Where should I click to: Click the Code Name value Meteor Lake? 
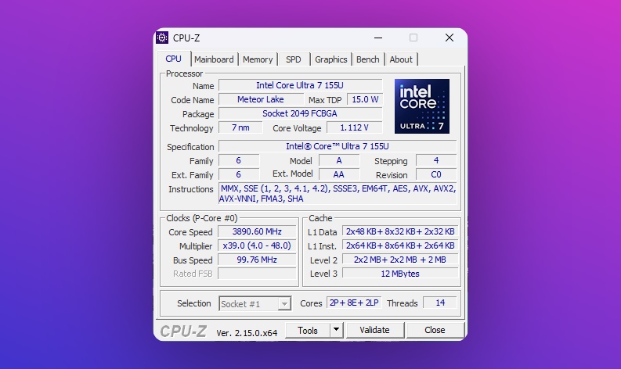[261, 99]
